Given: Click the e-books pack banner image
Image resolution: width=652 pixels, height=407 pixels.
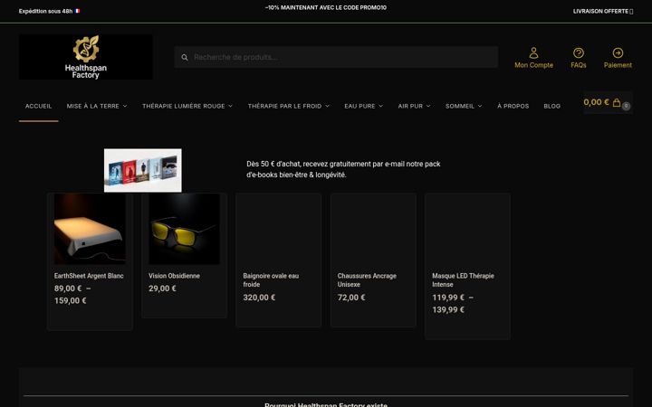Looking at the screenshot, I should point(143,170).
